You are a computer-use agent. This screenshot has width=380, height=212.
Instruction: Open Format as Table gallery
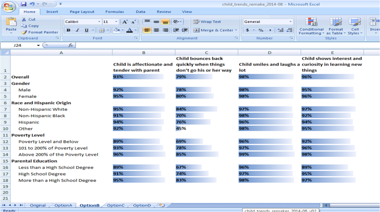[335, 26]
